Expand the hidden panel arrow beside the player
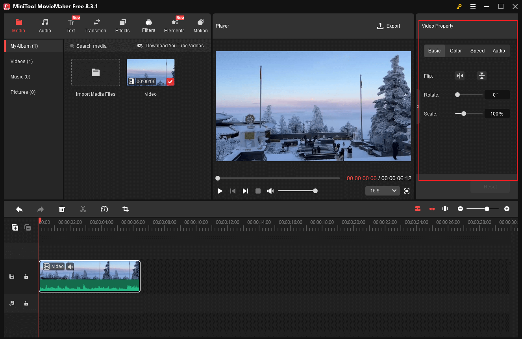The height and width of the screenshot is (339, 522). point(418,106)
